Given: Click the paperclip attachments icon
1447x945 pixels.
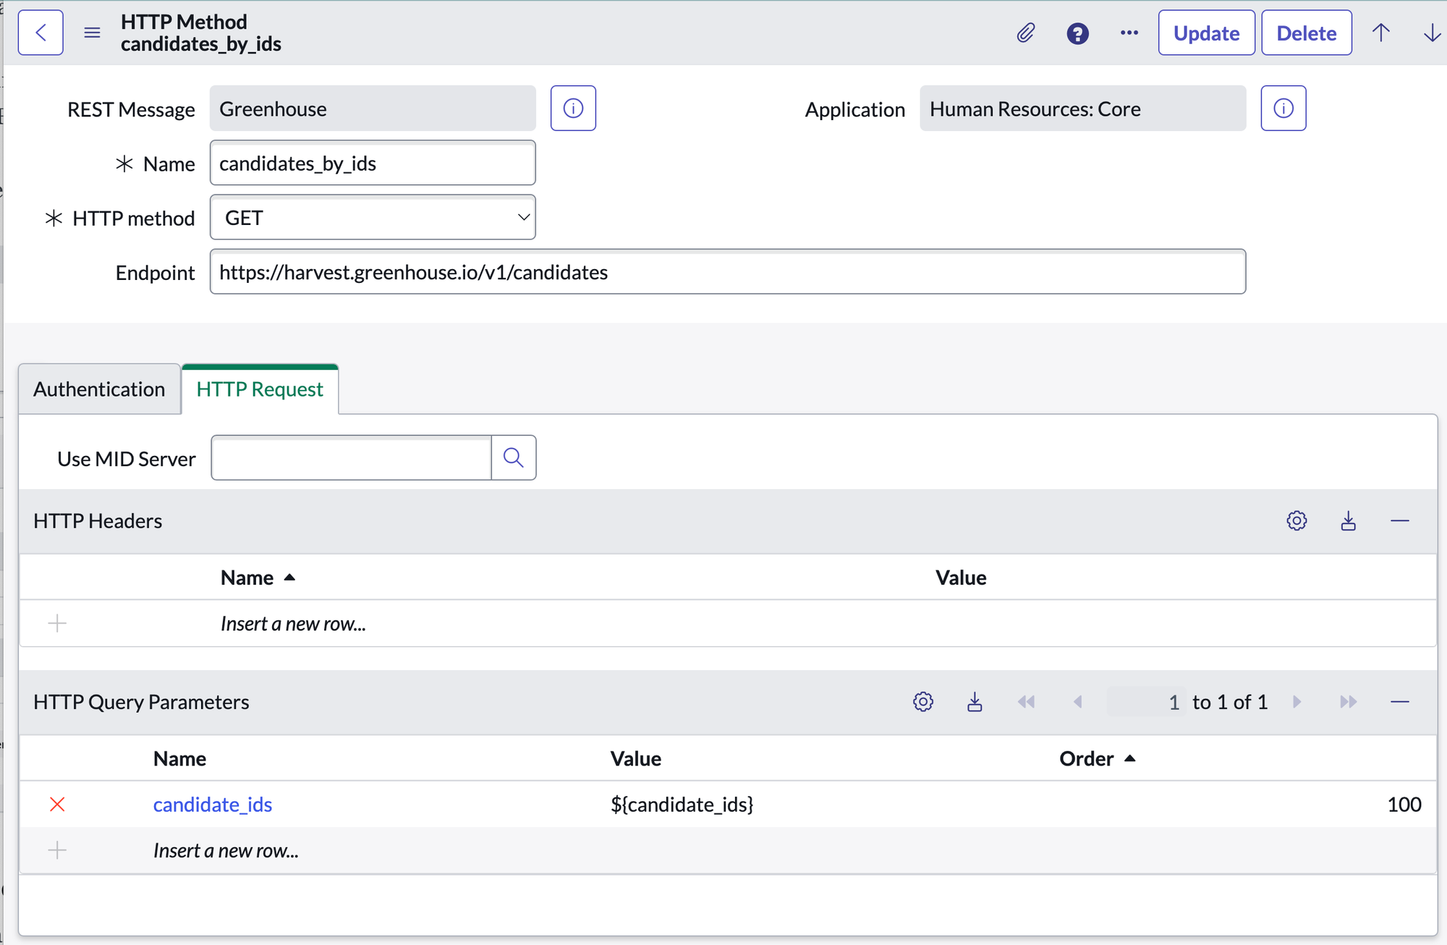Looking at the screenshot, I should click(x=1025, y=33).
